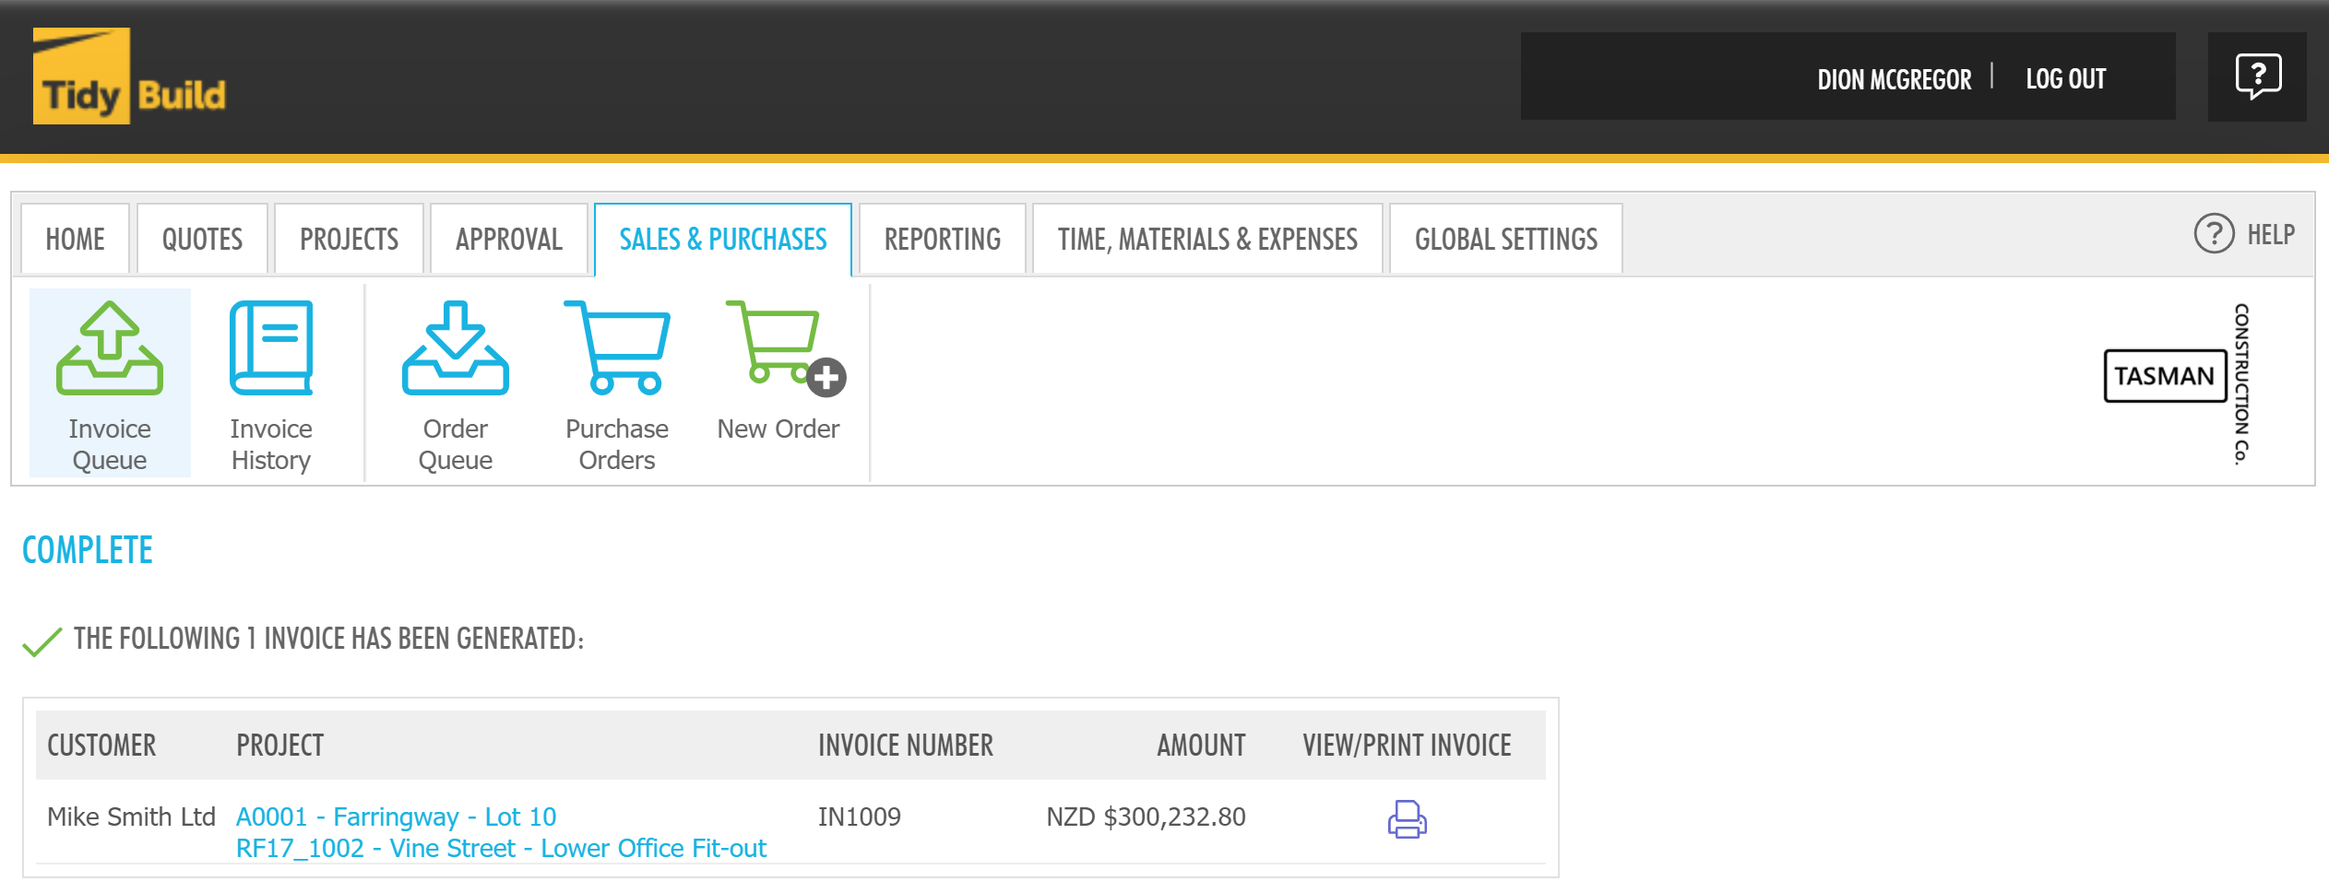Open the Purchase Orders cart icon
The height and width of the screenshot is (893, 2329).
click(617, 349)
